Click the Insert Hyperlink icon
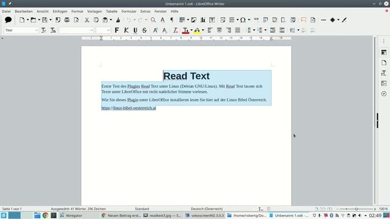This screenshot has width=390, height=219. (x=256, y=20)
